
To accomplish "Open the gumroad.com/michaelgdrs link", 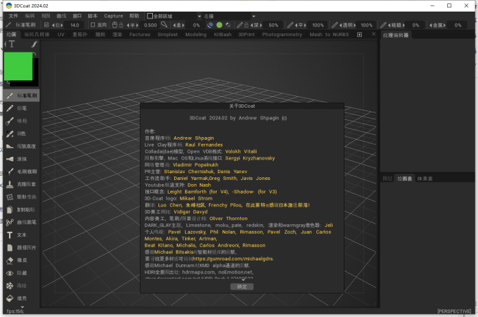I will pos(233,259).
